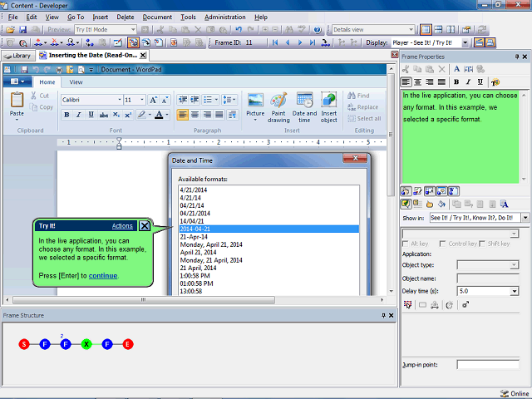
Task: Toggle the Control key checkbox
Action: pyautogui.click(x=442, y=244)
